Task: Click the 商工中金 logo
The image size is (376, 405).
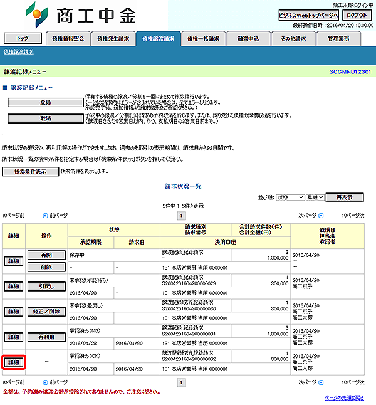Action: click(x=81, y=15)
